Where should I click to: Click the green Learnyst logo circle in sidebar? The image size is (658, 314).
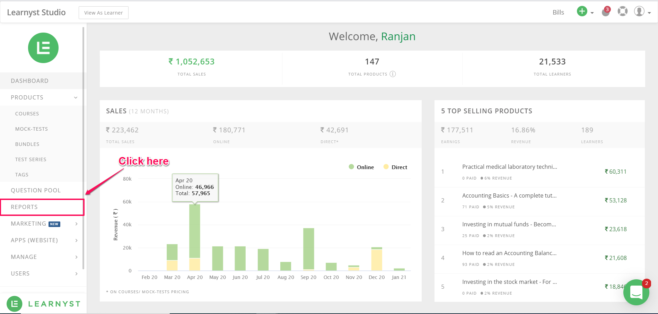click(x=43, y=48)
